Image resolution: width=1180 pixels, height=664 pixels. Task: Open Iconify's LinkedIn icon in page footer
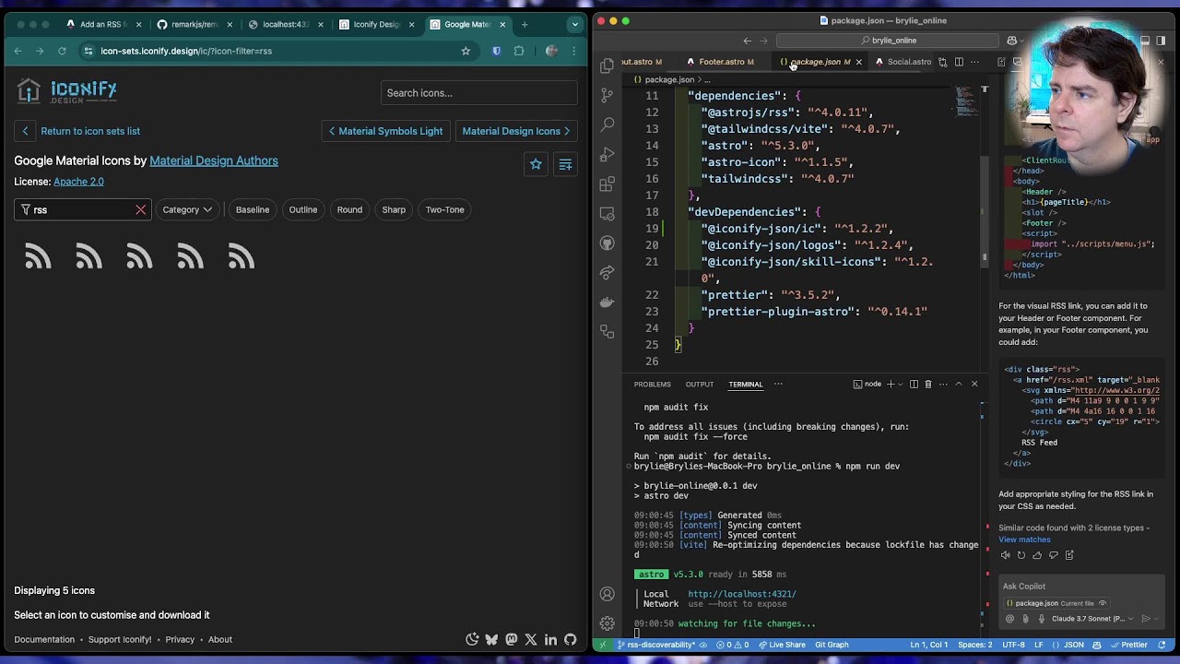point(550,639)
